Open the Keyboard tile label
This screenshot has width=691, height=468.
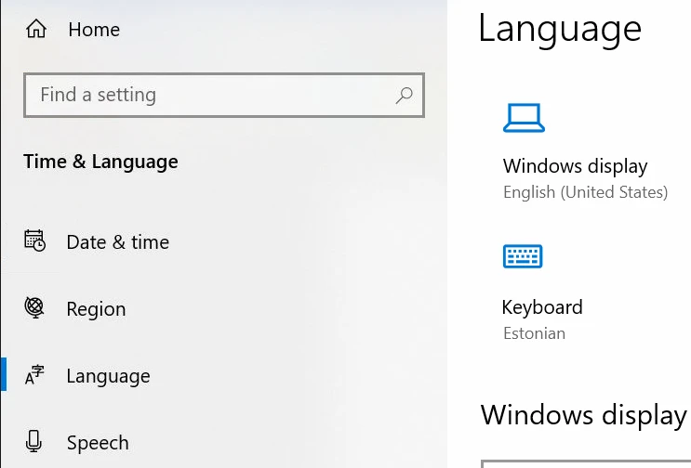pos(542,307)
